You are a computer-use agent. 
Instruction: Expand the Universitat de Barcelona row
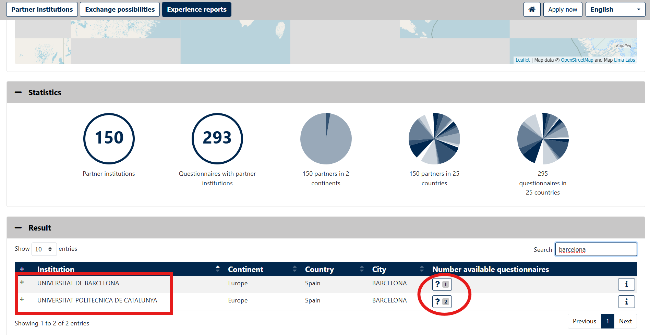click(22, 282)
